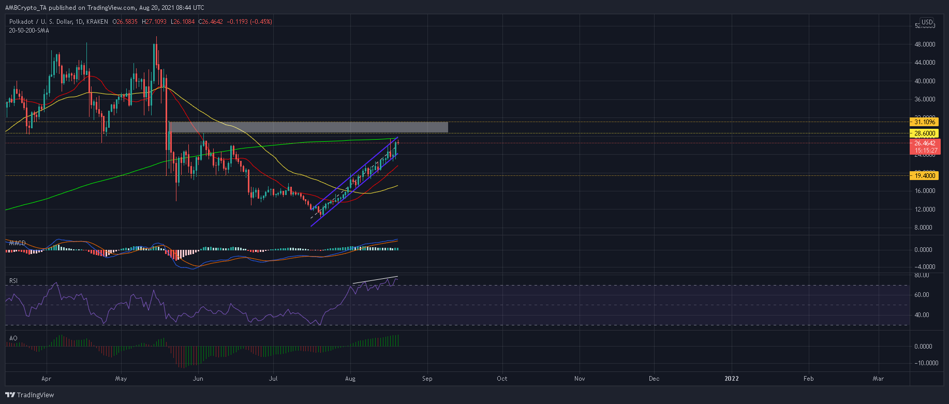Image resolution: width=949 pixels, height=404 pixels.
Task: Click the Apr label on time axis
Action: (47, 379)
